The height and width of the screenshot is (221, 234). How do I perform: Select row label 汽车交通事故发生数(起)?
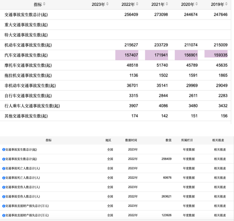pyautogui.click(x=26, y=55)
